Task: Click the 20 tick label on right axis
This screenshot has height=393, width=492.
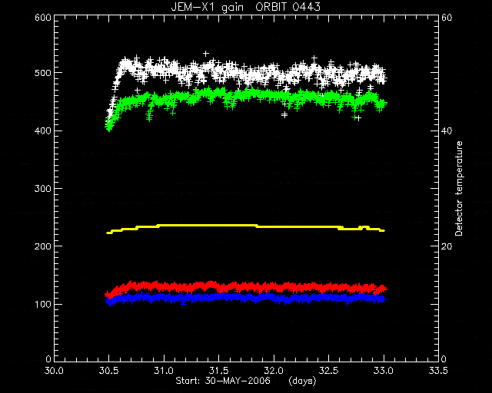Action: click(x=447, y=246)
